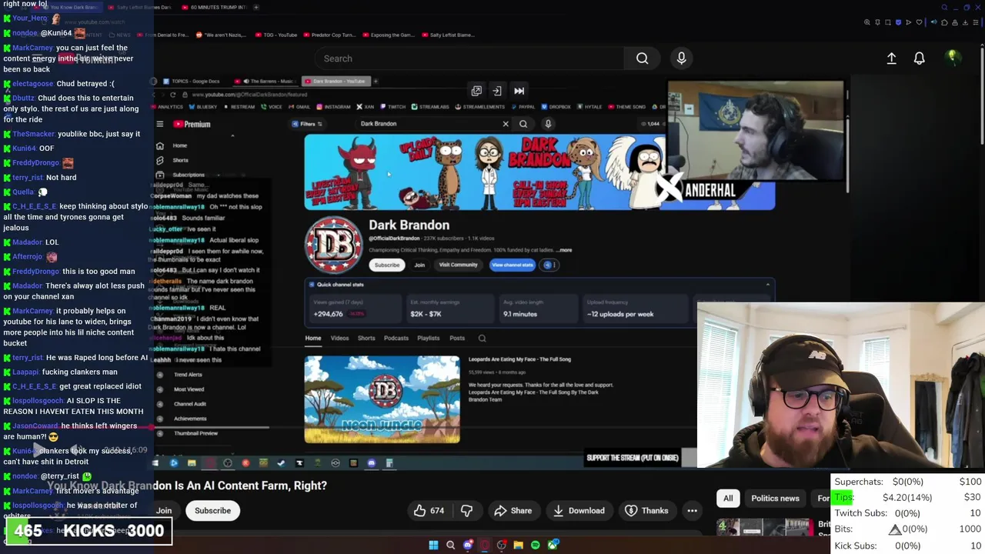985x554 pixels.
Task: Open 'TDG - YouTube' bookmark
Action: tap(275, 35)
